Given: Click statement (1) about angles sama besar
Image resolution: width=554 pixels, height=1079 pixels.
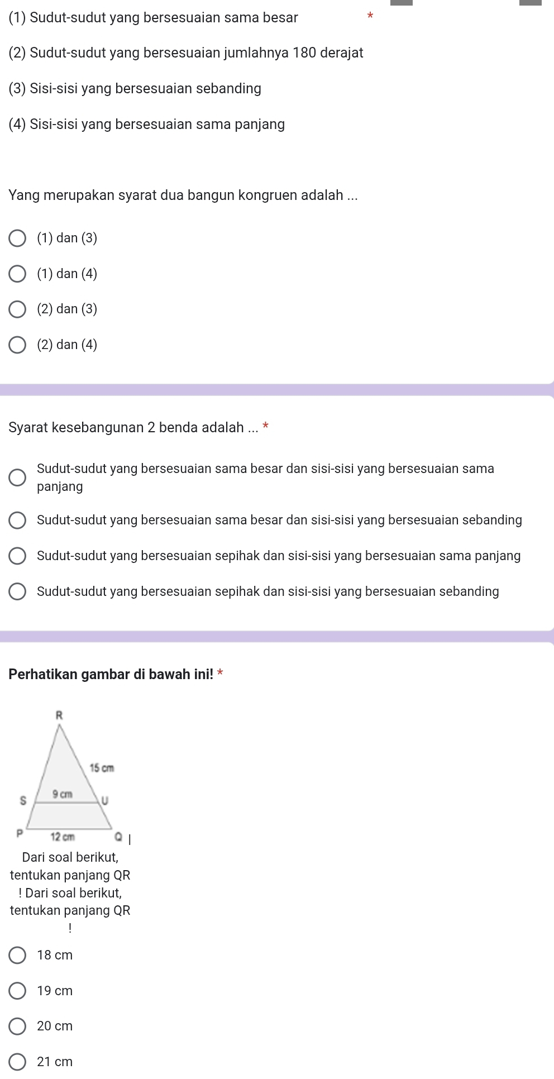Looking at the screenshot, I should tap(154, 18).
